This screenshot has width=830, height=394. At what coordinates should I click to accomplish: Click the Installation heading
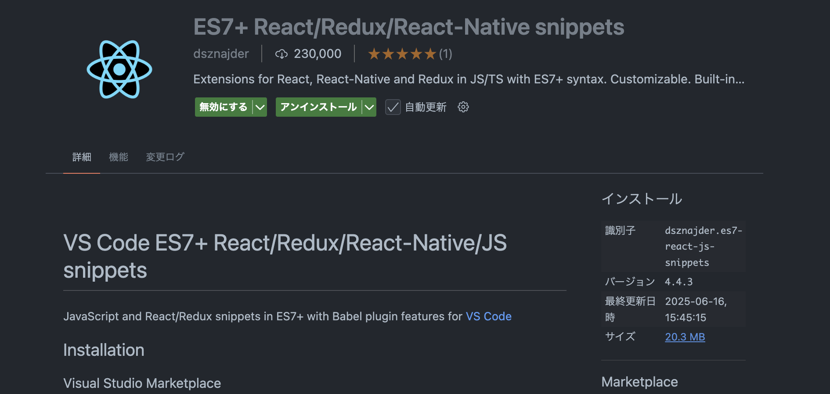click(104, 350)
